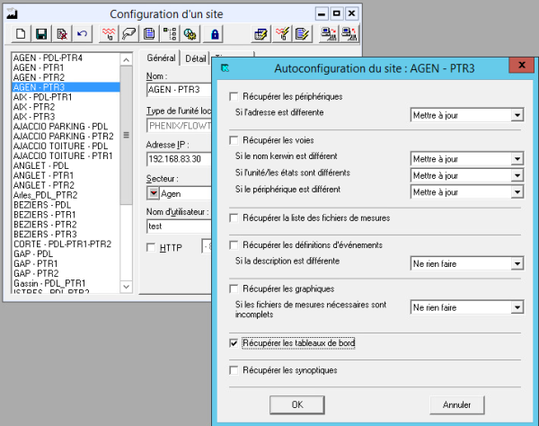Click the new blank document toolbar icon
The width and height of the screenshot is (539, 426).
tap(22, 34)
